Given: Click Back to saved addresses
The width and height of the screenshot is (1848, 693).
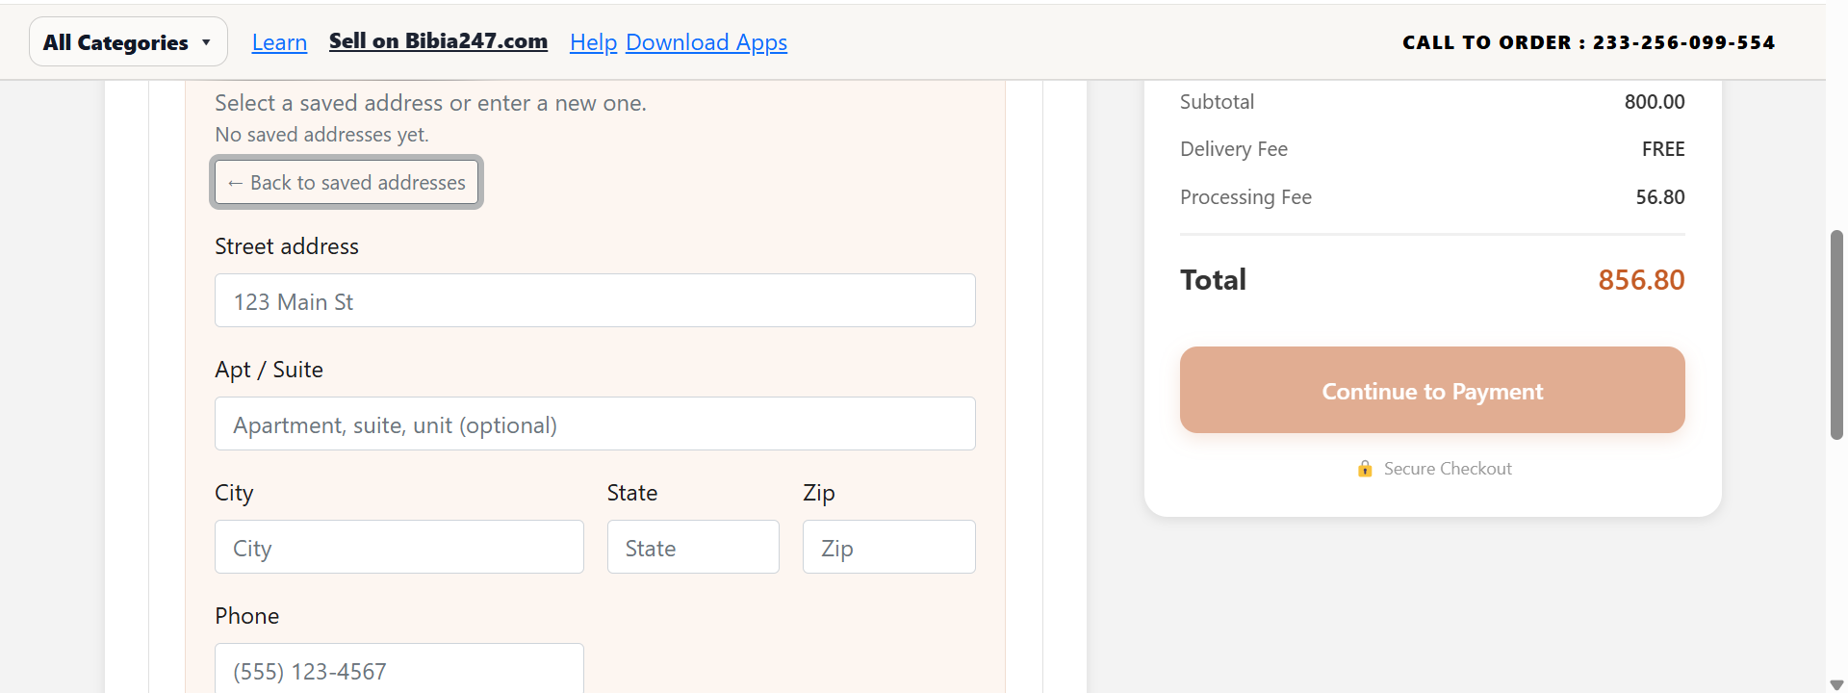Looking at the screenshot, I should tap(346, 182).
